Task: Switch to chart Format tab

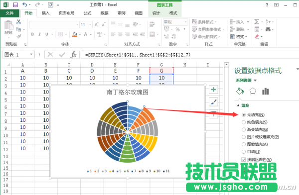Action: click(x=173, y=13)
